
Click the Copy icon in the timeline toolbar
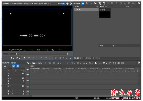49,63
